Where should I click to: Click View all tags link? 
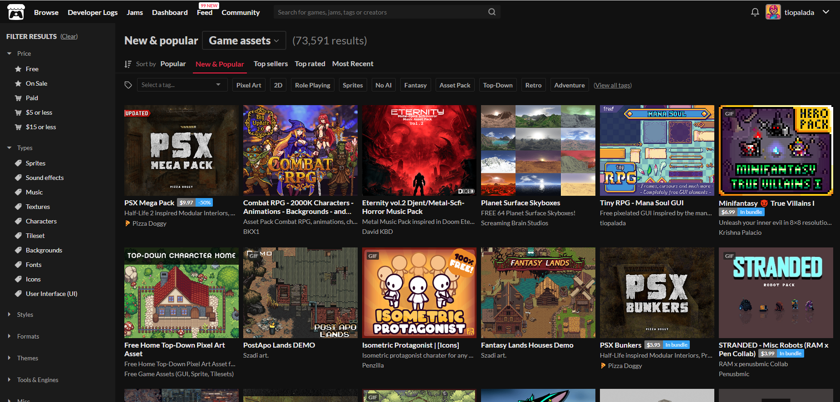click(613, 85)
